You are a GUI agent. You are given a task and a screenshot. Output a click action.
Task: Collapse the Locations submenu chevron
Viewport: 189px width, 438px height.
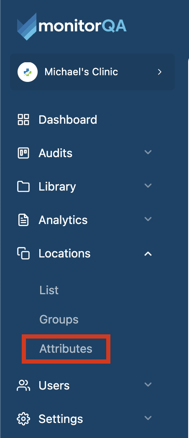[148, 254]
